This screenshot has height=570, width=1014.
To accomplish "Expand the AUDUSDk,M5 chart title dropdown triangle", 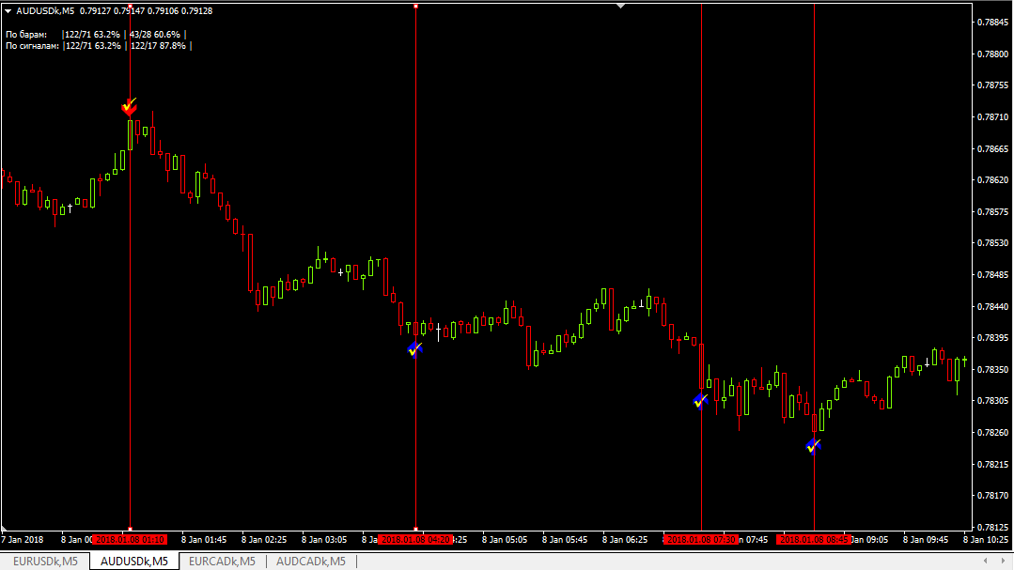I will (x=8, y=11).
